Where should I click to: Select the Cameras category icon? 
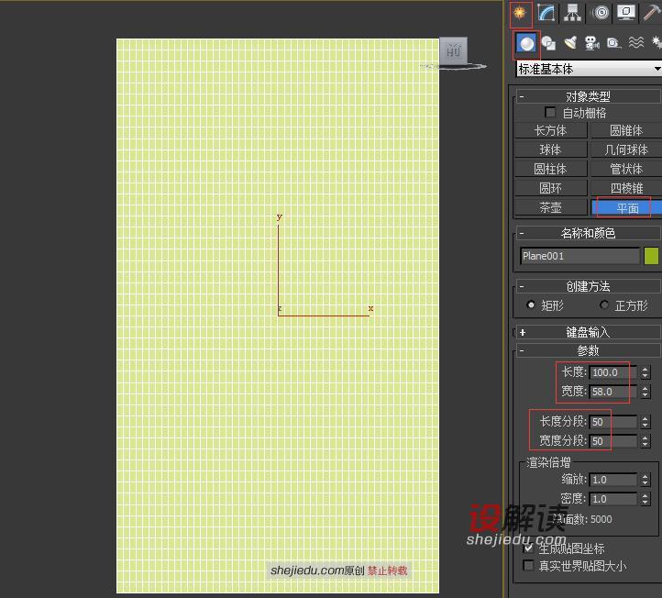point(592,43)
